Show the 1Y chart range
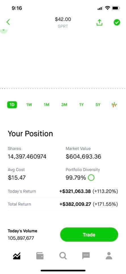Viewport: 126px width, 274px height. point(81,105)
